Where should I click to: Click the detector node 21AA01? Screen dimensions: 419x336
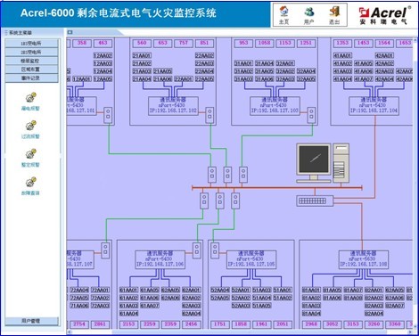tap(142, 55)
